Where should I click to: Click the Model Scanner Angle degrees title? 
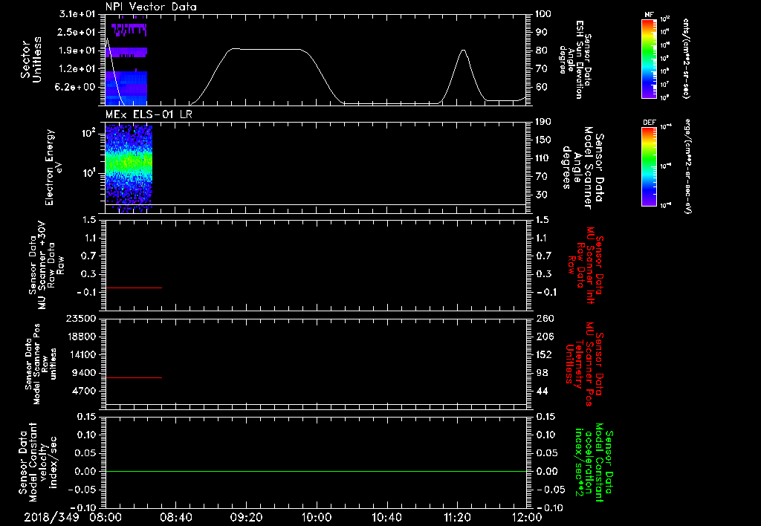click(583, 167)
